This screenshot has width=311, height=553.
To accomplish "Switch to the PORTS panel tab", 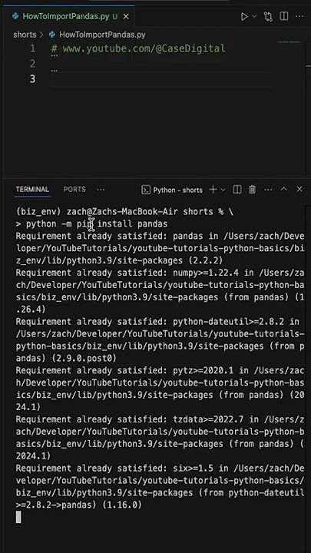I will (x=74, y=190).
